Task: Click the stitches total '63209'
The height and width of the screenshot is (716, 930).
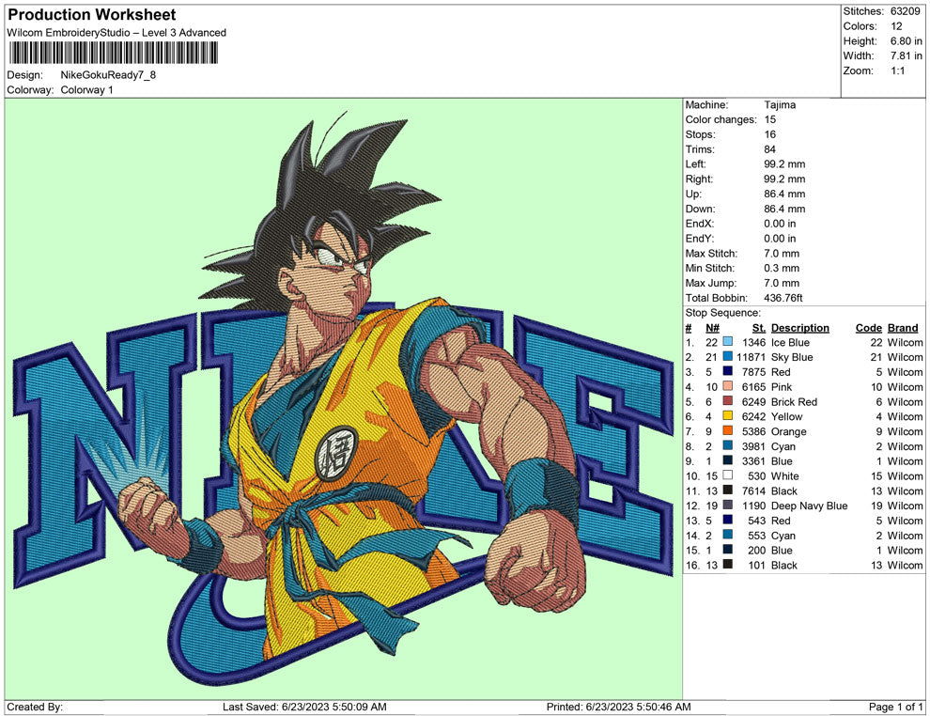Action: 905,11
